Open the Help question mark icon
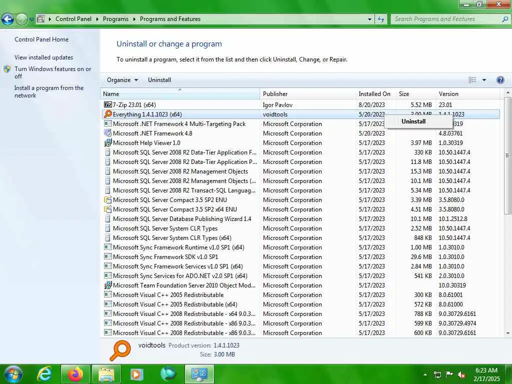 click(500, 80)
